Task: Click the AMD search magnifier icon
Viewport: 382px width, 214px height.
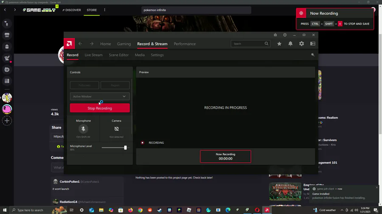Action: pyautogui.click(x=266, y=44)
